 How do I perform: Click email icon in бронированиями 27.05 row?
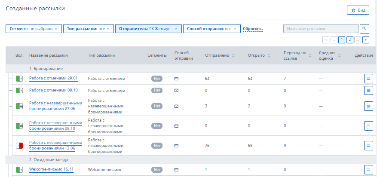(x=176, y=106)
